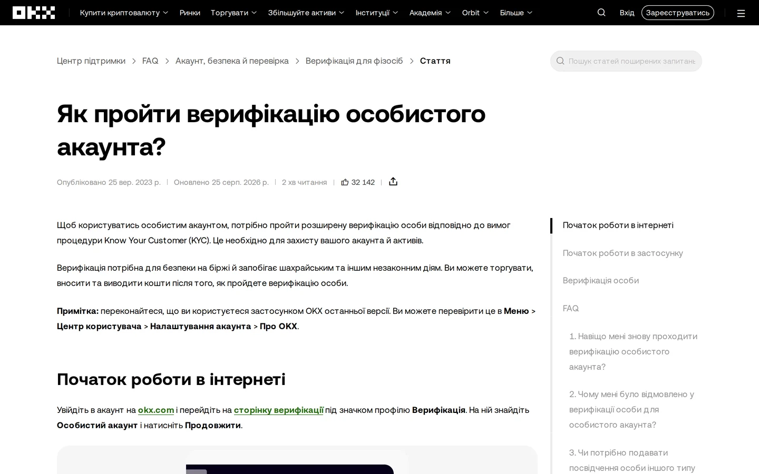
Task: Expand the Orbit dropdown
Action: click(x=475, y=13)
